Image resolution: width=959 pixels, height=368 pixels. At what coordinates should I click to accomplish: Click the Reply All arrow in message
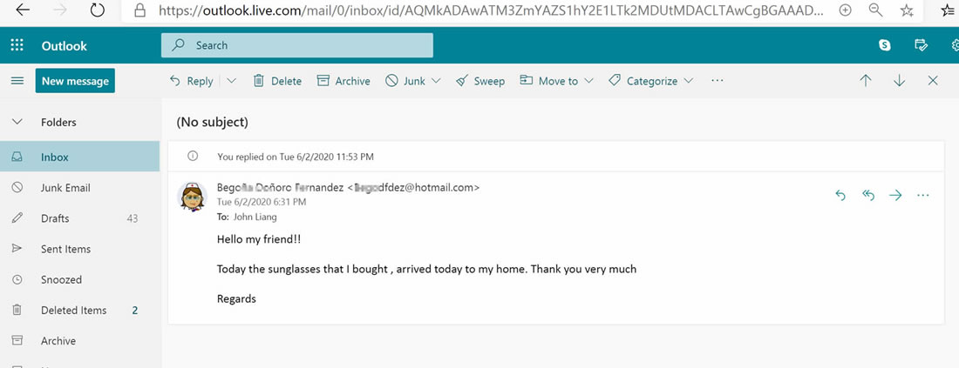[868, 195]
